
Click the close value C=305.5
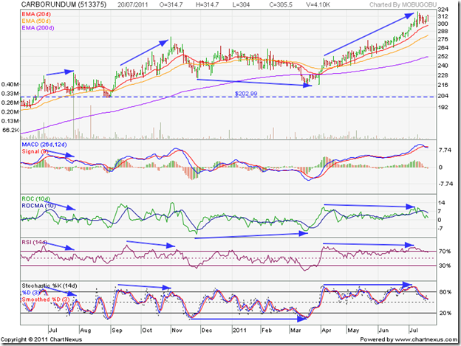click(x=281, y=4)
